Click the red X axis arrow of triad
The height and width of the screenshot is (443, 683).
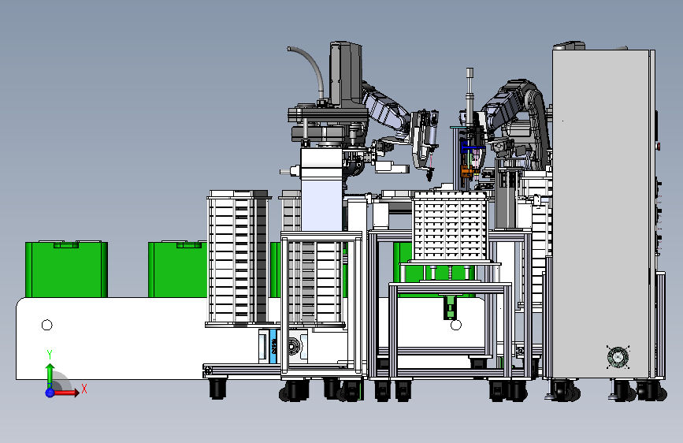click(x=66, y=393)
